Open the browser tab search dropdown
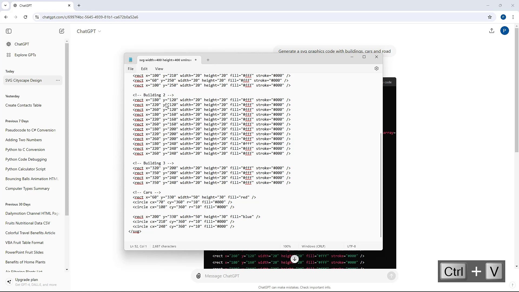519x292 pixels. tap(5, 5)
